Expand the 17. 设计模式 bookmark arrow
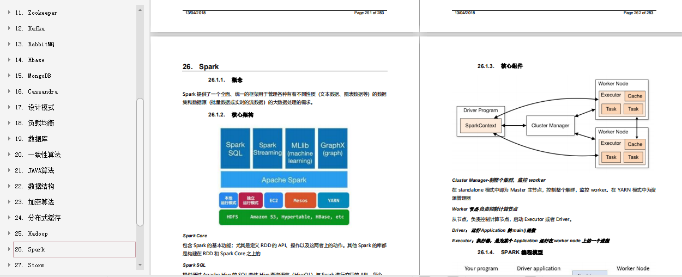The height and width of the screenshot is (277, 682). pyautogui.click(x=9, y=107)
